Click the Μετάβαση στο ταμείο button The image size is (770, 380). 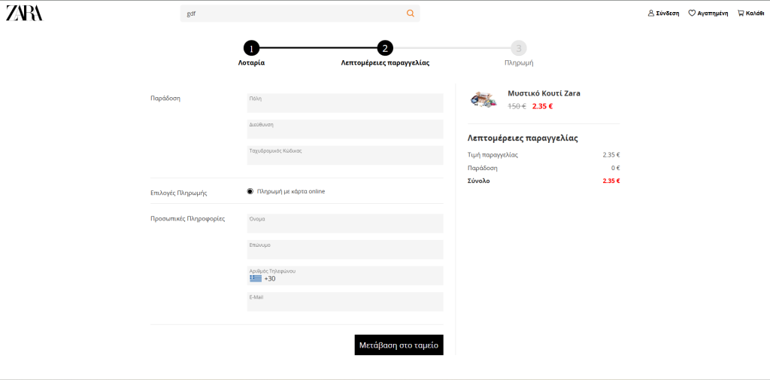click(x=399, y=345)
